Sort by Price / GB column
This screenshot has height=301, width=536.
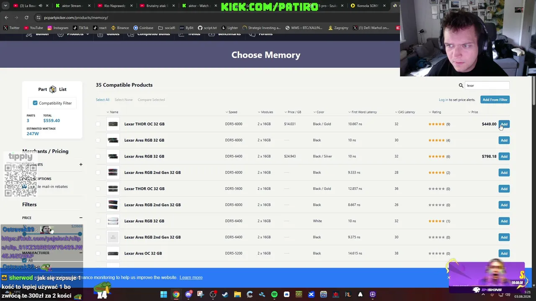[x=293, y=112]
